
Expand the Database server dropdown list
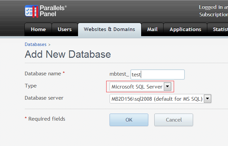pyautogui.click(x=157, y=99)
